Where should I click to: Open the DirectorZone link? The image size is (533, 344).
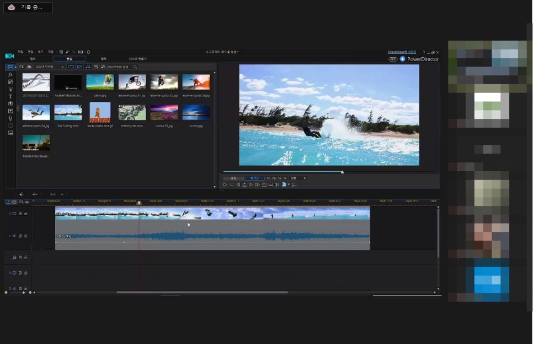click(402, 52)
